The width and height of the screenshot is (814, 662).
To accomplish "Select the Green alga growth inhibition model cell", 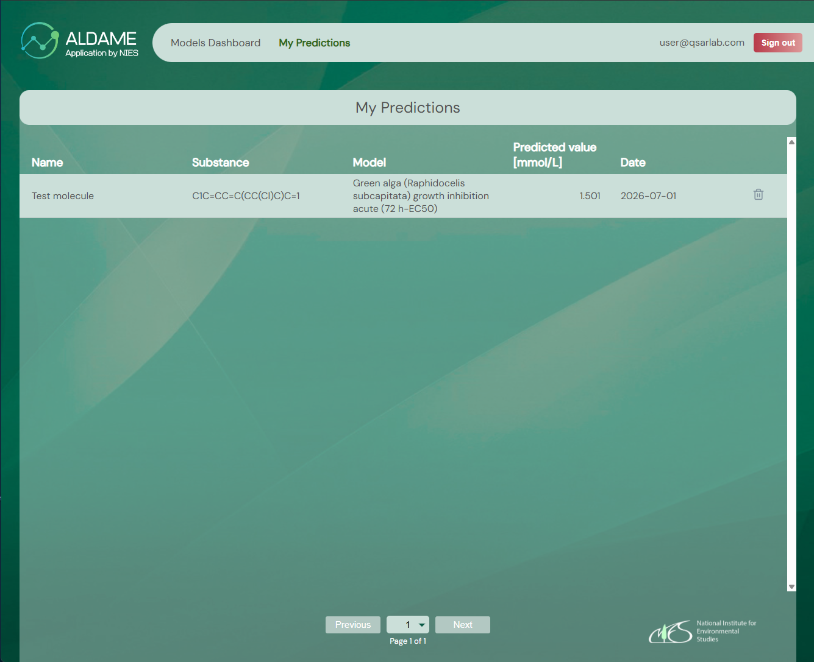I will 421,195.
